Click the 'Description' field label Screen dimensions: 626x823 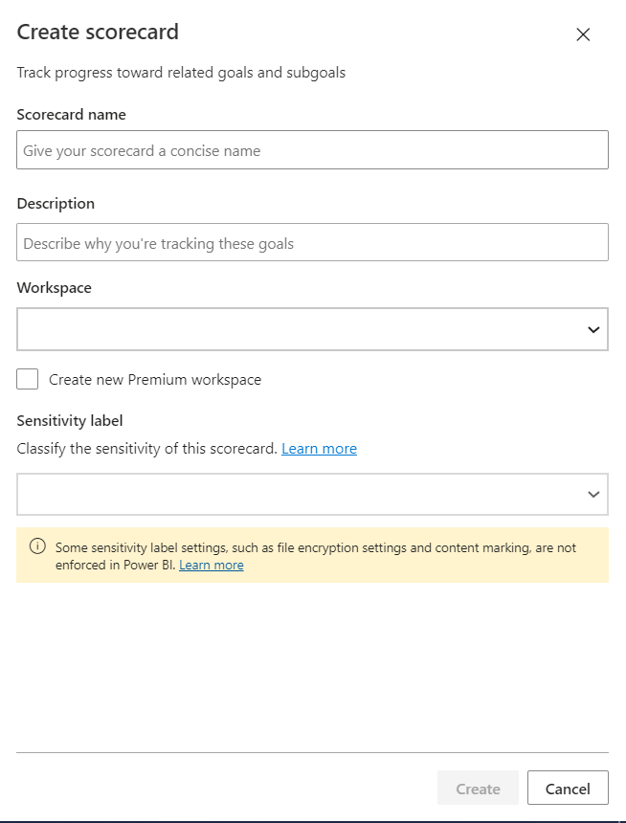tap(56, 204)
